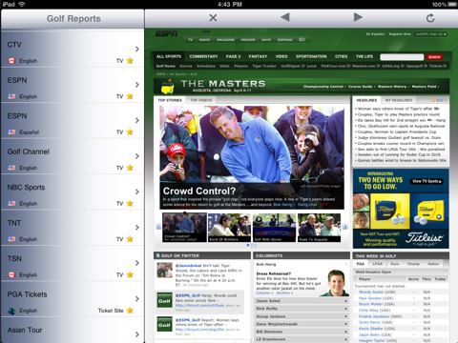This screenshot has width=458, height=343.
Task: Click the ESPN site search field
Action: [x=402, y=57]
